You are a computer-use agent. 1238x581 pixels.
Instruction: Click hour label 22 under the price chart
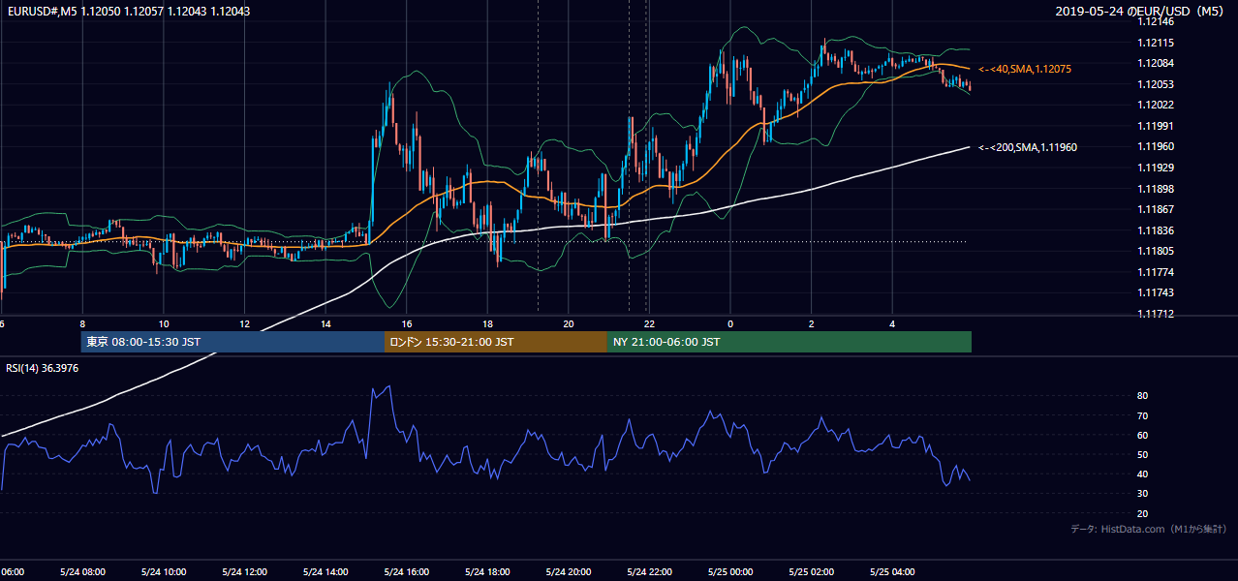649,324
